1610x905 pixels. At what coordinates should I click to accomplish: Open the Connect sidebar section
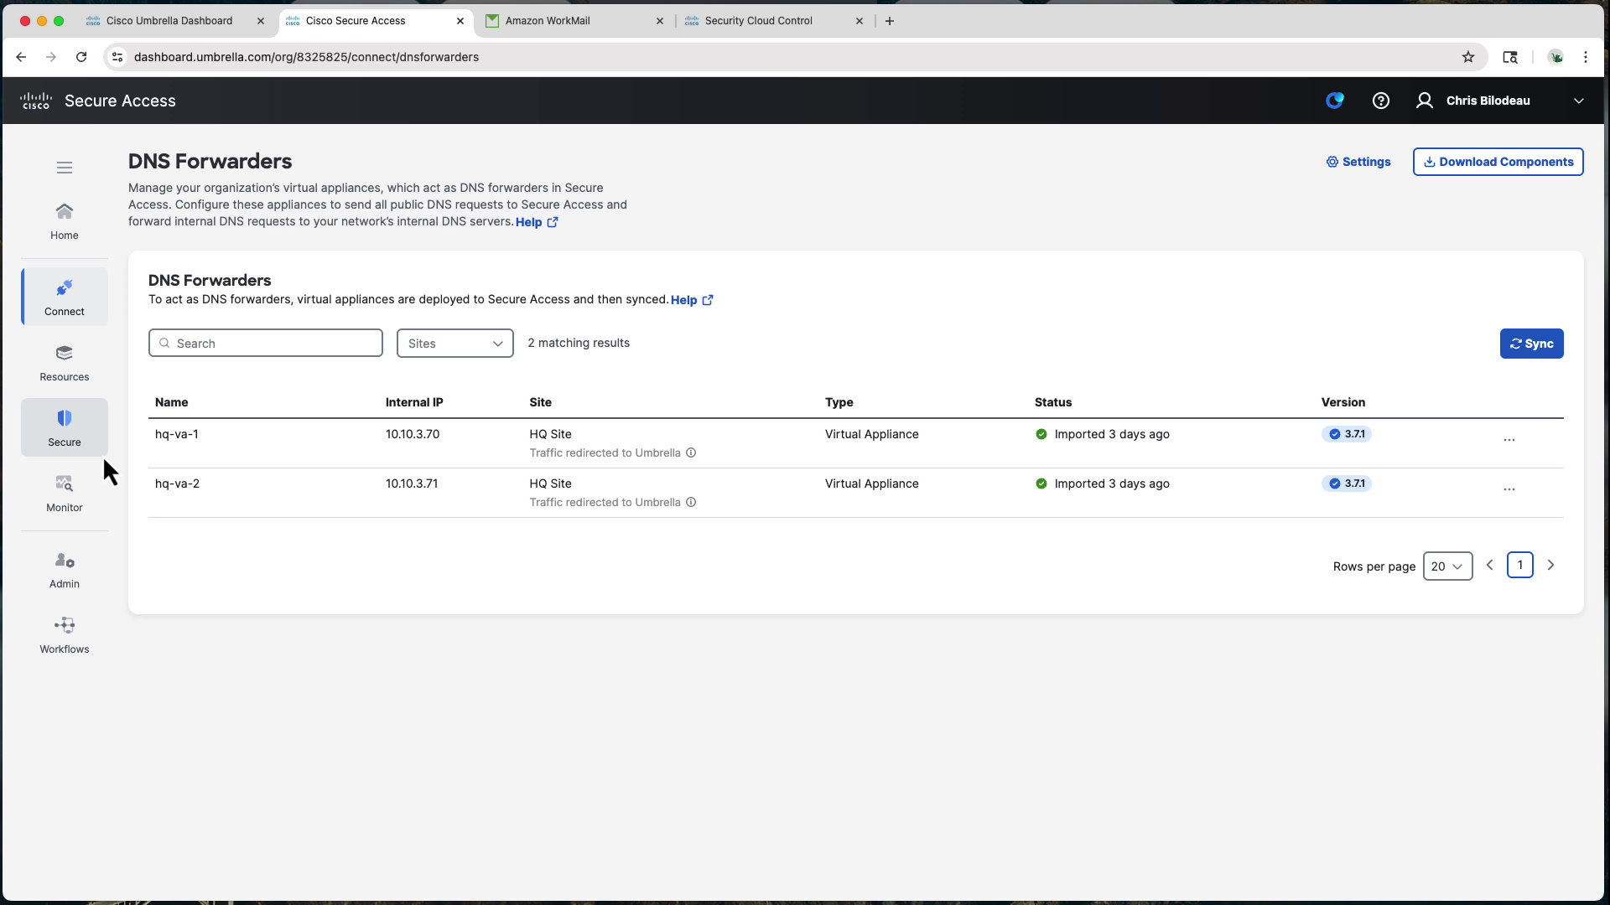pos(65,297)
